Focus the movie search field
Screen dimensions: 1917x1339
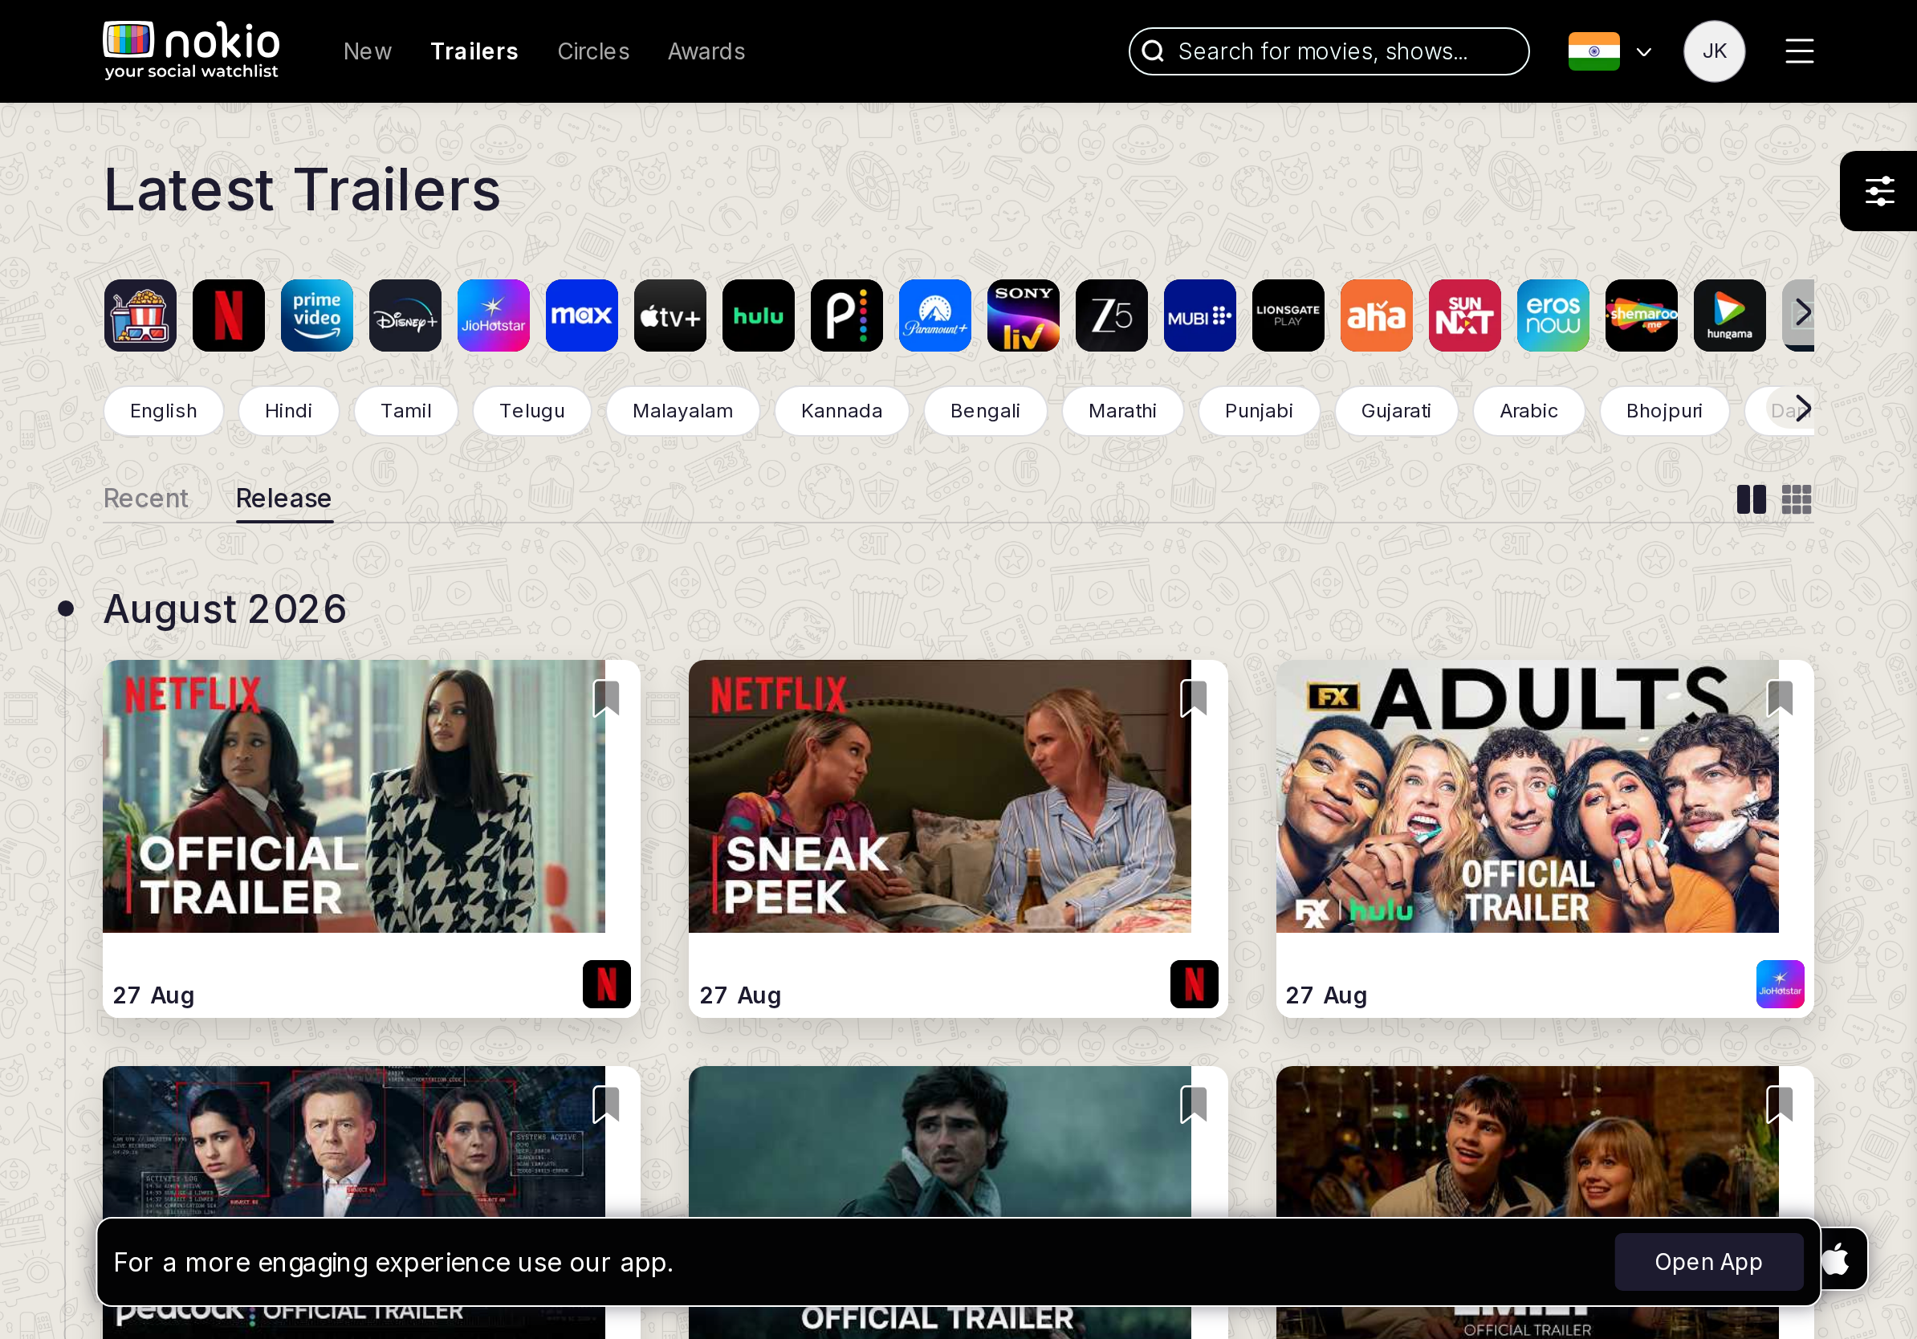coord(1329,51)
